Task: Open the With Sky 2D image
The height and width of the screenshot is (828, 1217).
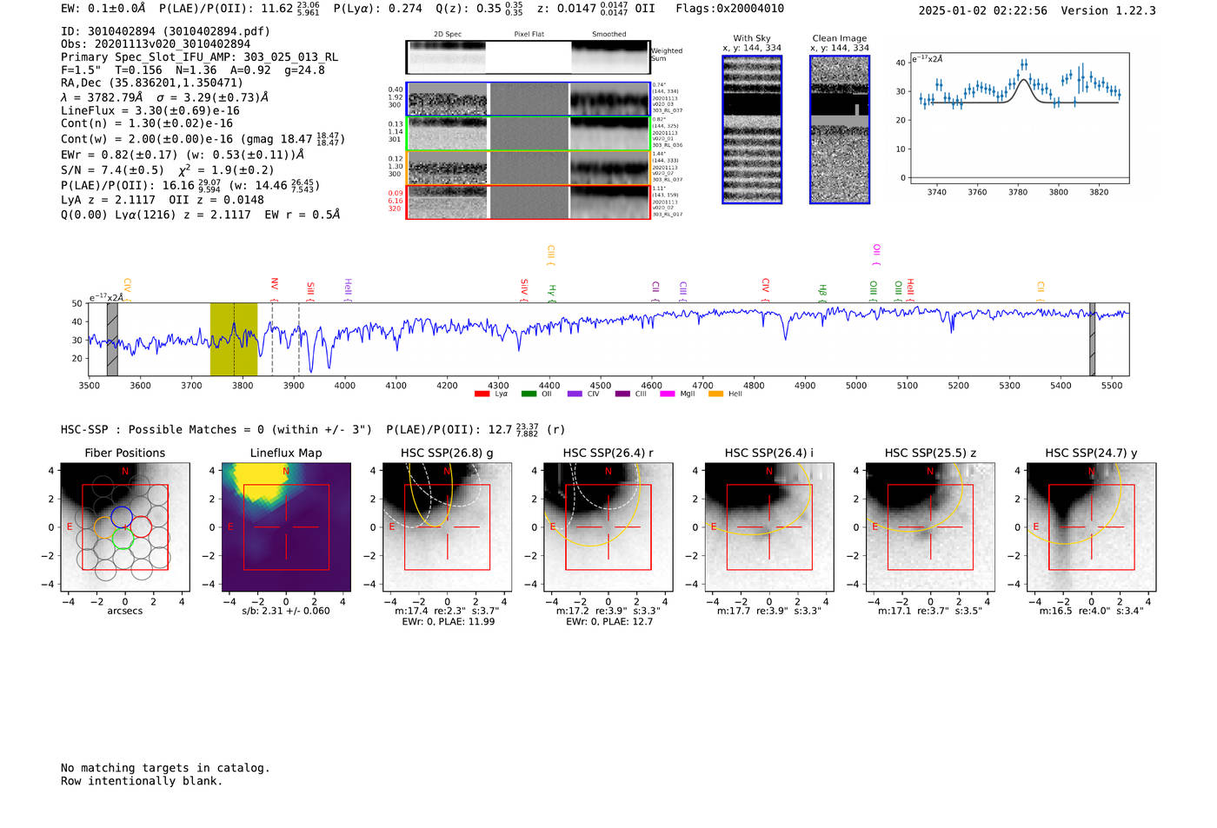Action: click(x=752, y=130)
